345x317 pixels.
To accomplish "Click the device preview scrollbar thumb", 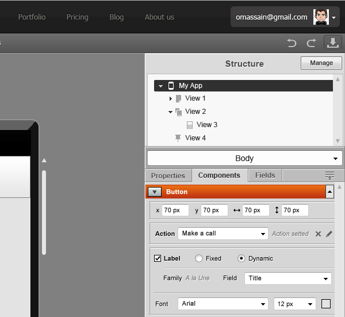I will tap(44, 212).
